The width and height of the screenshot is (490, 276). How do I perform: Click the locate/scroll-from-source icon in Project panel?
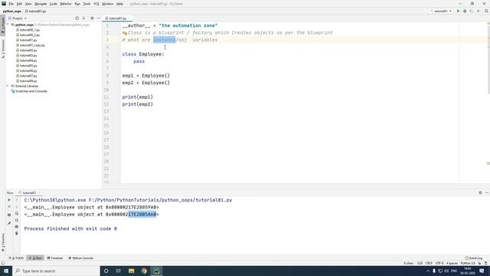77,18
